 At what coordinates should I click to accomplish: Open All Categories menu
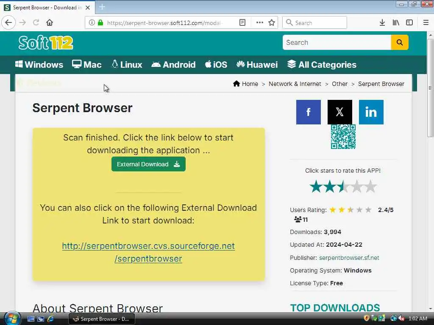(x=322, y=64)
